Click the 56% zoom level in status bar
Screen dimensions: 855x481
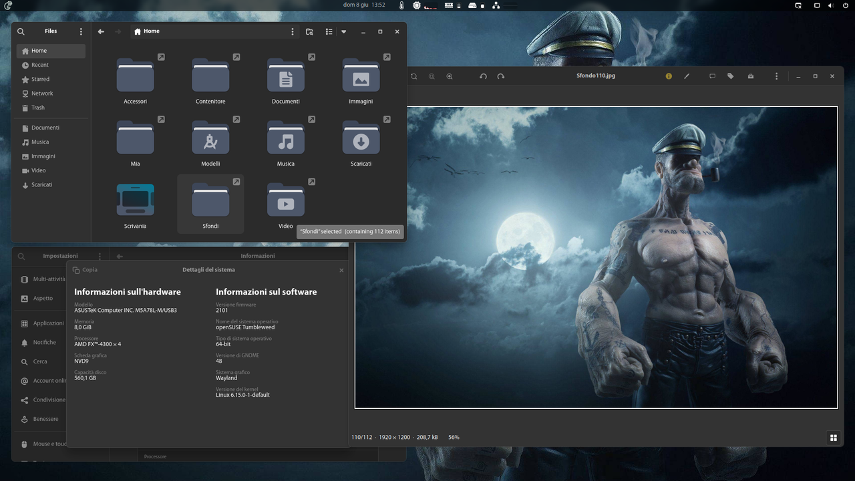(x=454, y=437)
